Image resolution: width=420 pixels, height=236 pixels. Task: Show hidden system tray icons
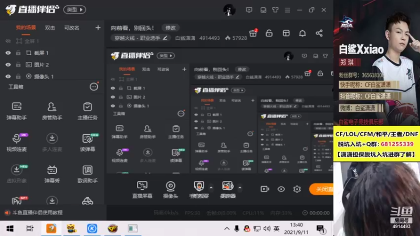coord(227,229)
